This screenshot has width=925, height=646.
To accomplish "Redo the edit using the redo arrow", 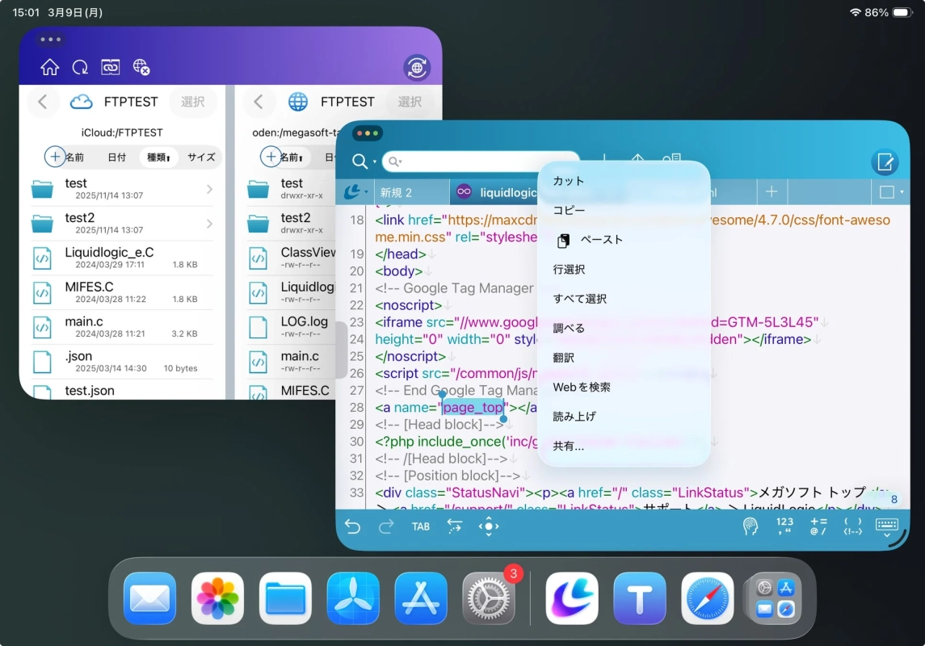I will (385, 526).
